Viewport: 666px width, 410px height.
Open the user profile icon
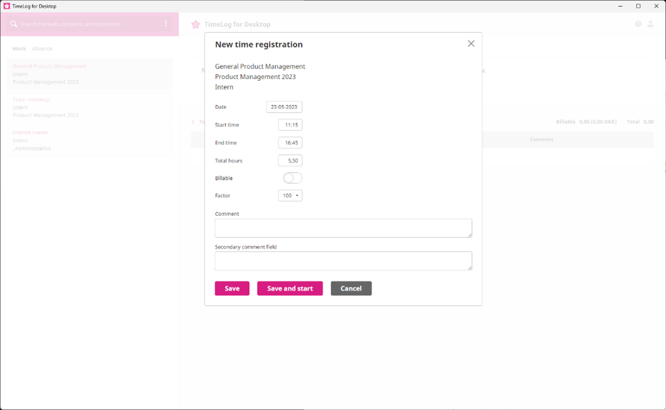point(651,24)
